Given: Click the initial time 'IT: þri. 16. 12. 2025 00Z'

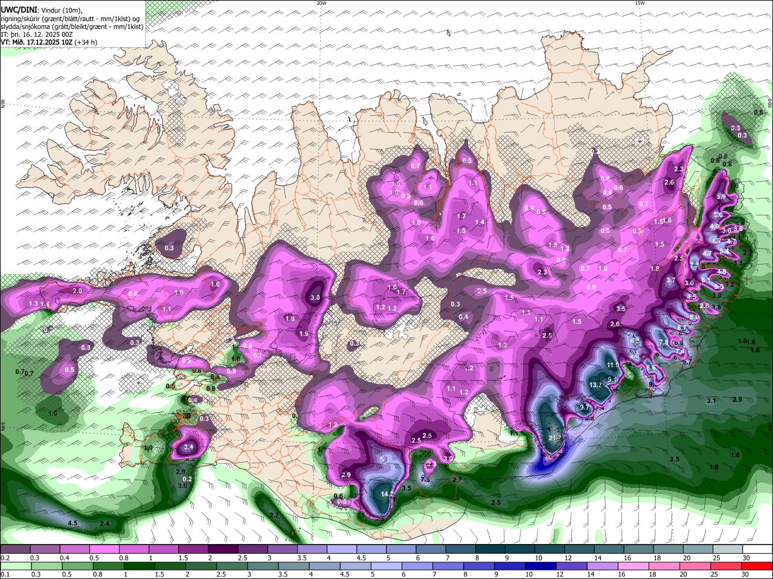Looking at the screenshot, I should tap(37, 34).
